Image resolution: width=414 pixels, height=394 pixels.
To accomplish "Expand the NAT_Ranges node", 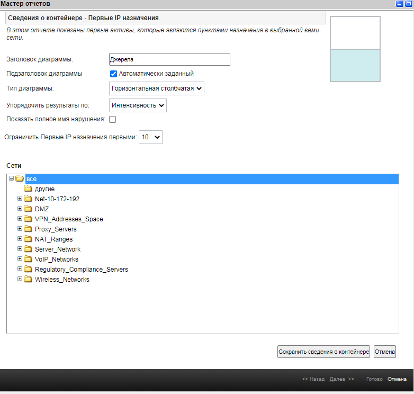I will (x=20, y=238).
